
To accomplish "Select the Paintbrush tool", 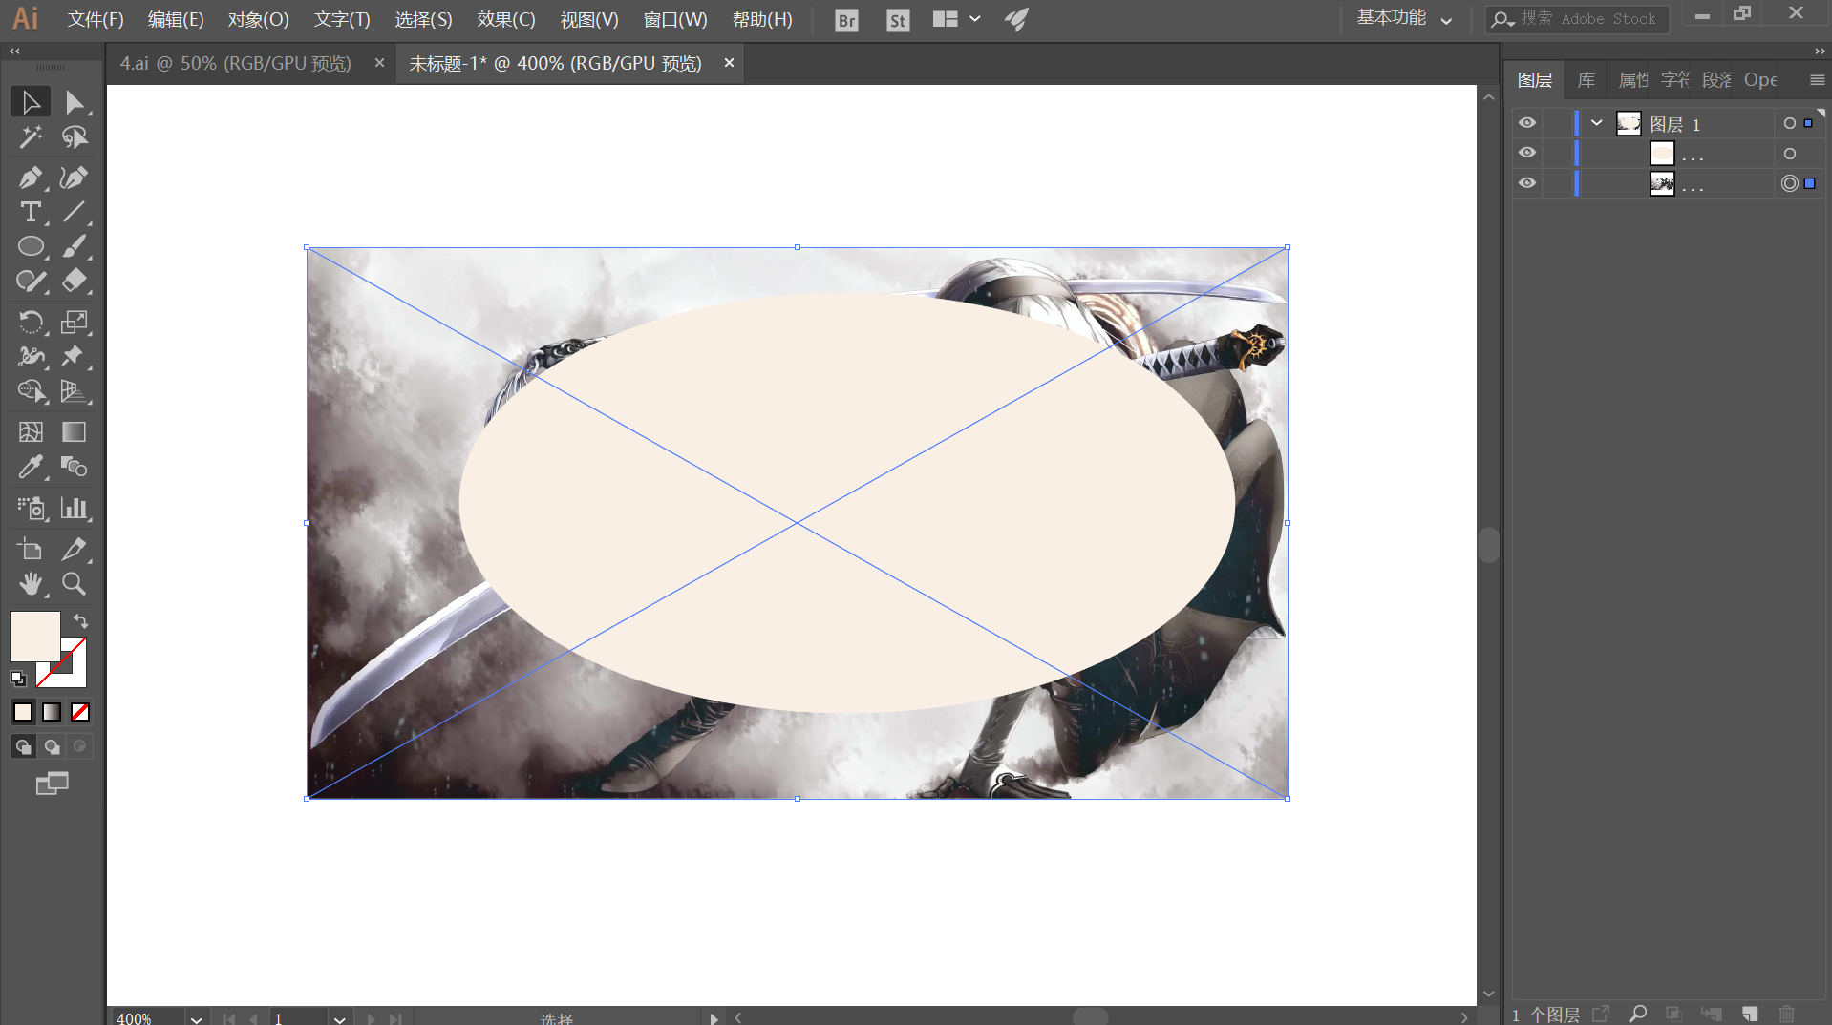I will click(x=74, y=246).
